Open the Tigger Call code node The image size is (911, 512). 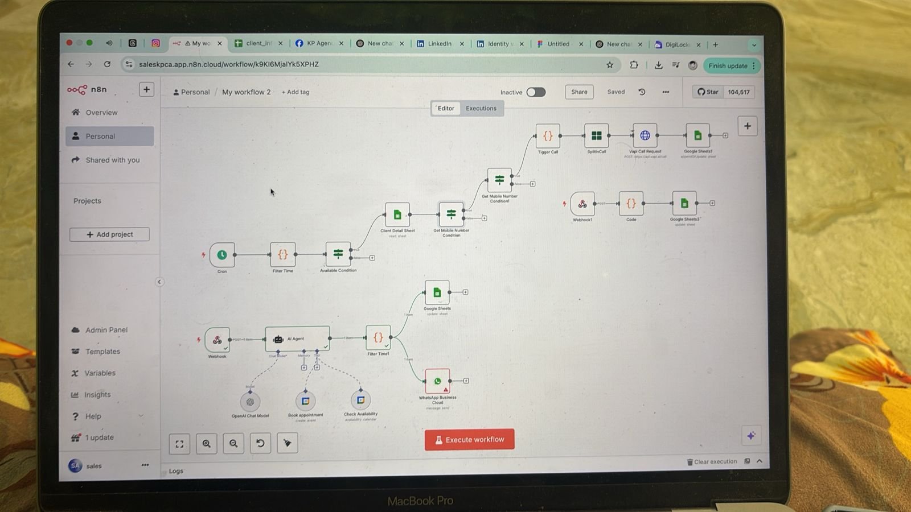(x=548, y=136)
